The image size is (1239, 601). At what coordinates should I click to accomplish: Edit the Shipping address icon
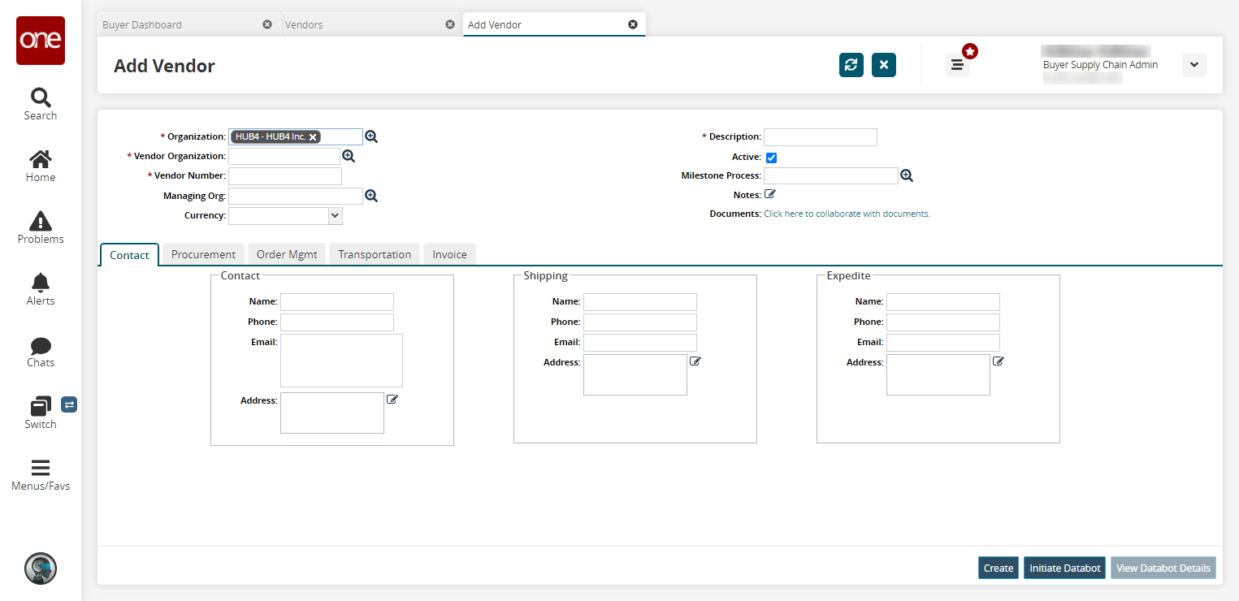[695, 361]
